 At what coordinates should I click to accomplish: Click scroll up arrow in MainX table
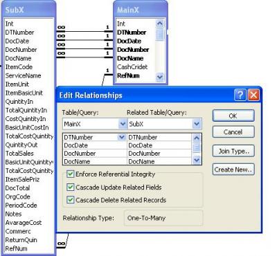(160, 24)
